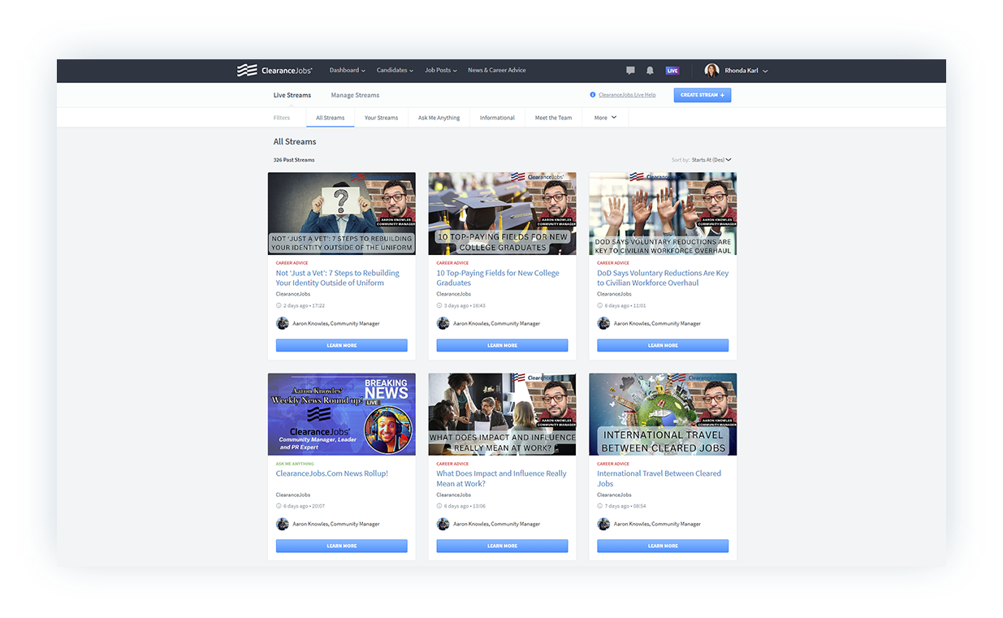1003x618 pixels.
Task: Click Learn More on 'Impact and Influence' card
Action: [502, 546]
